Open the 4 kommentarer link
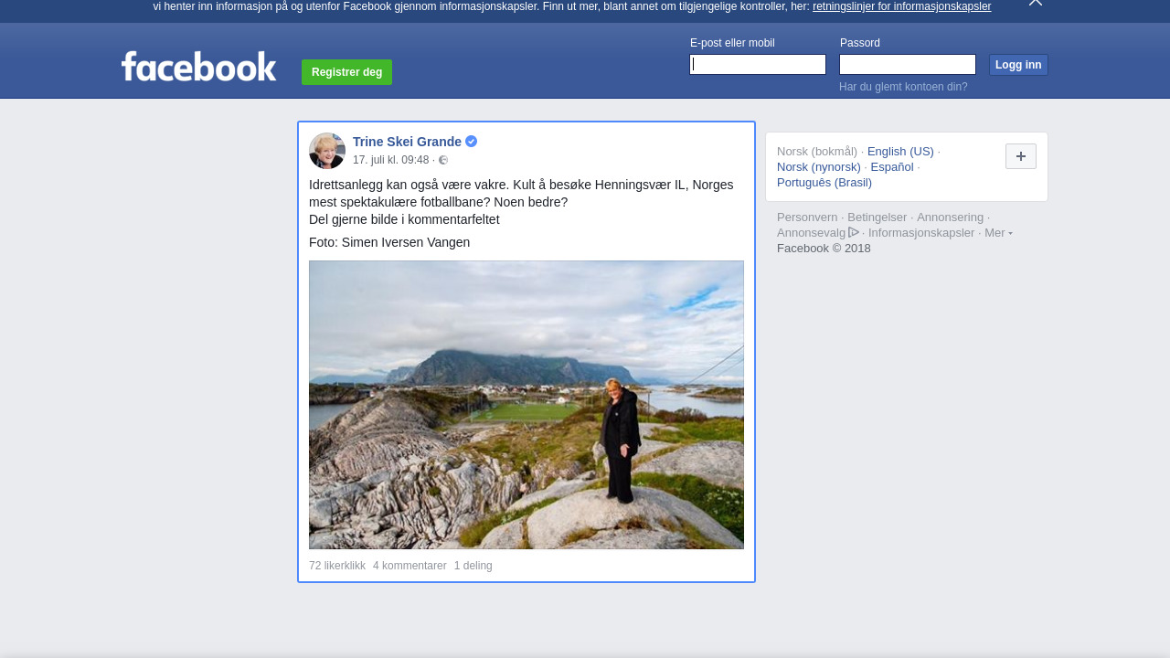1170x658 pixels. click(409, 566)
